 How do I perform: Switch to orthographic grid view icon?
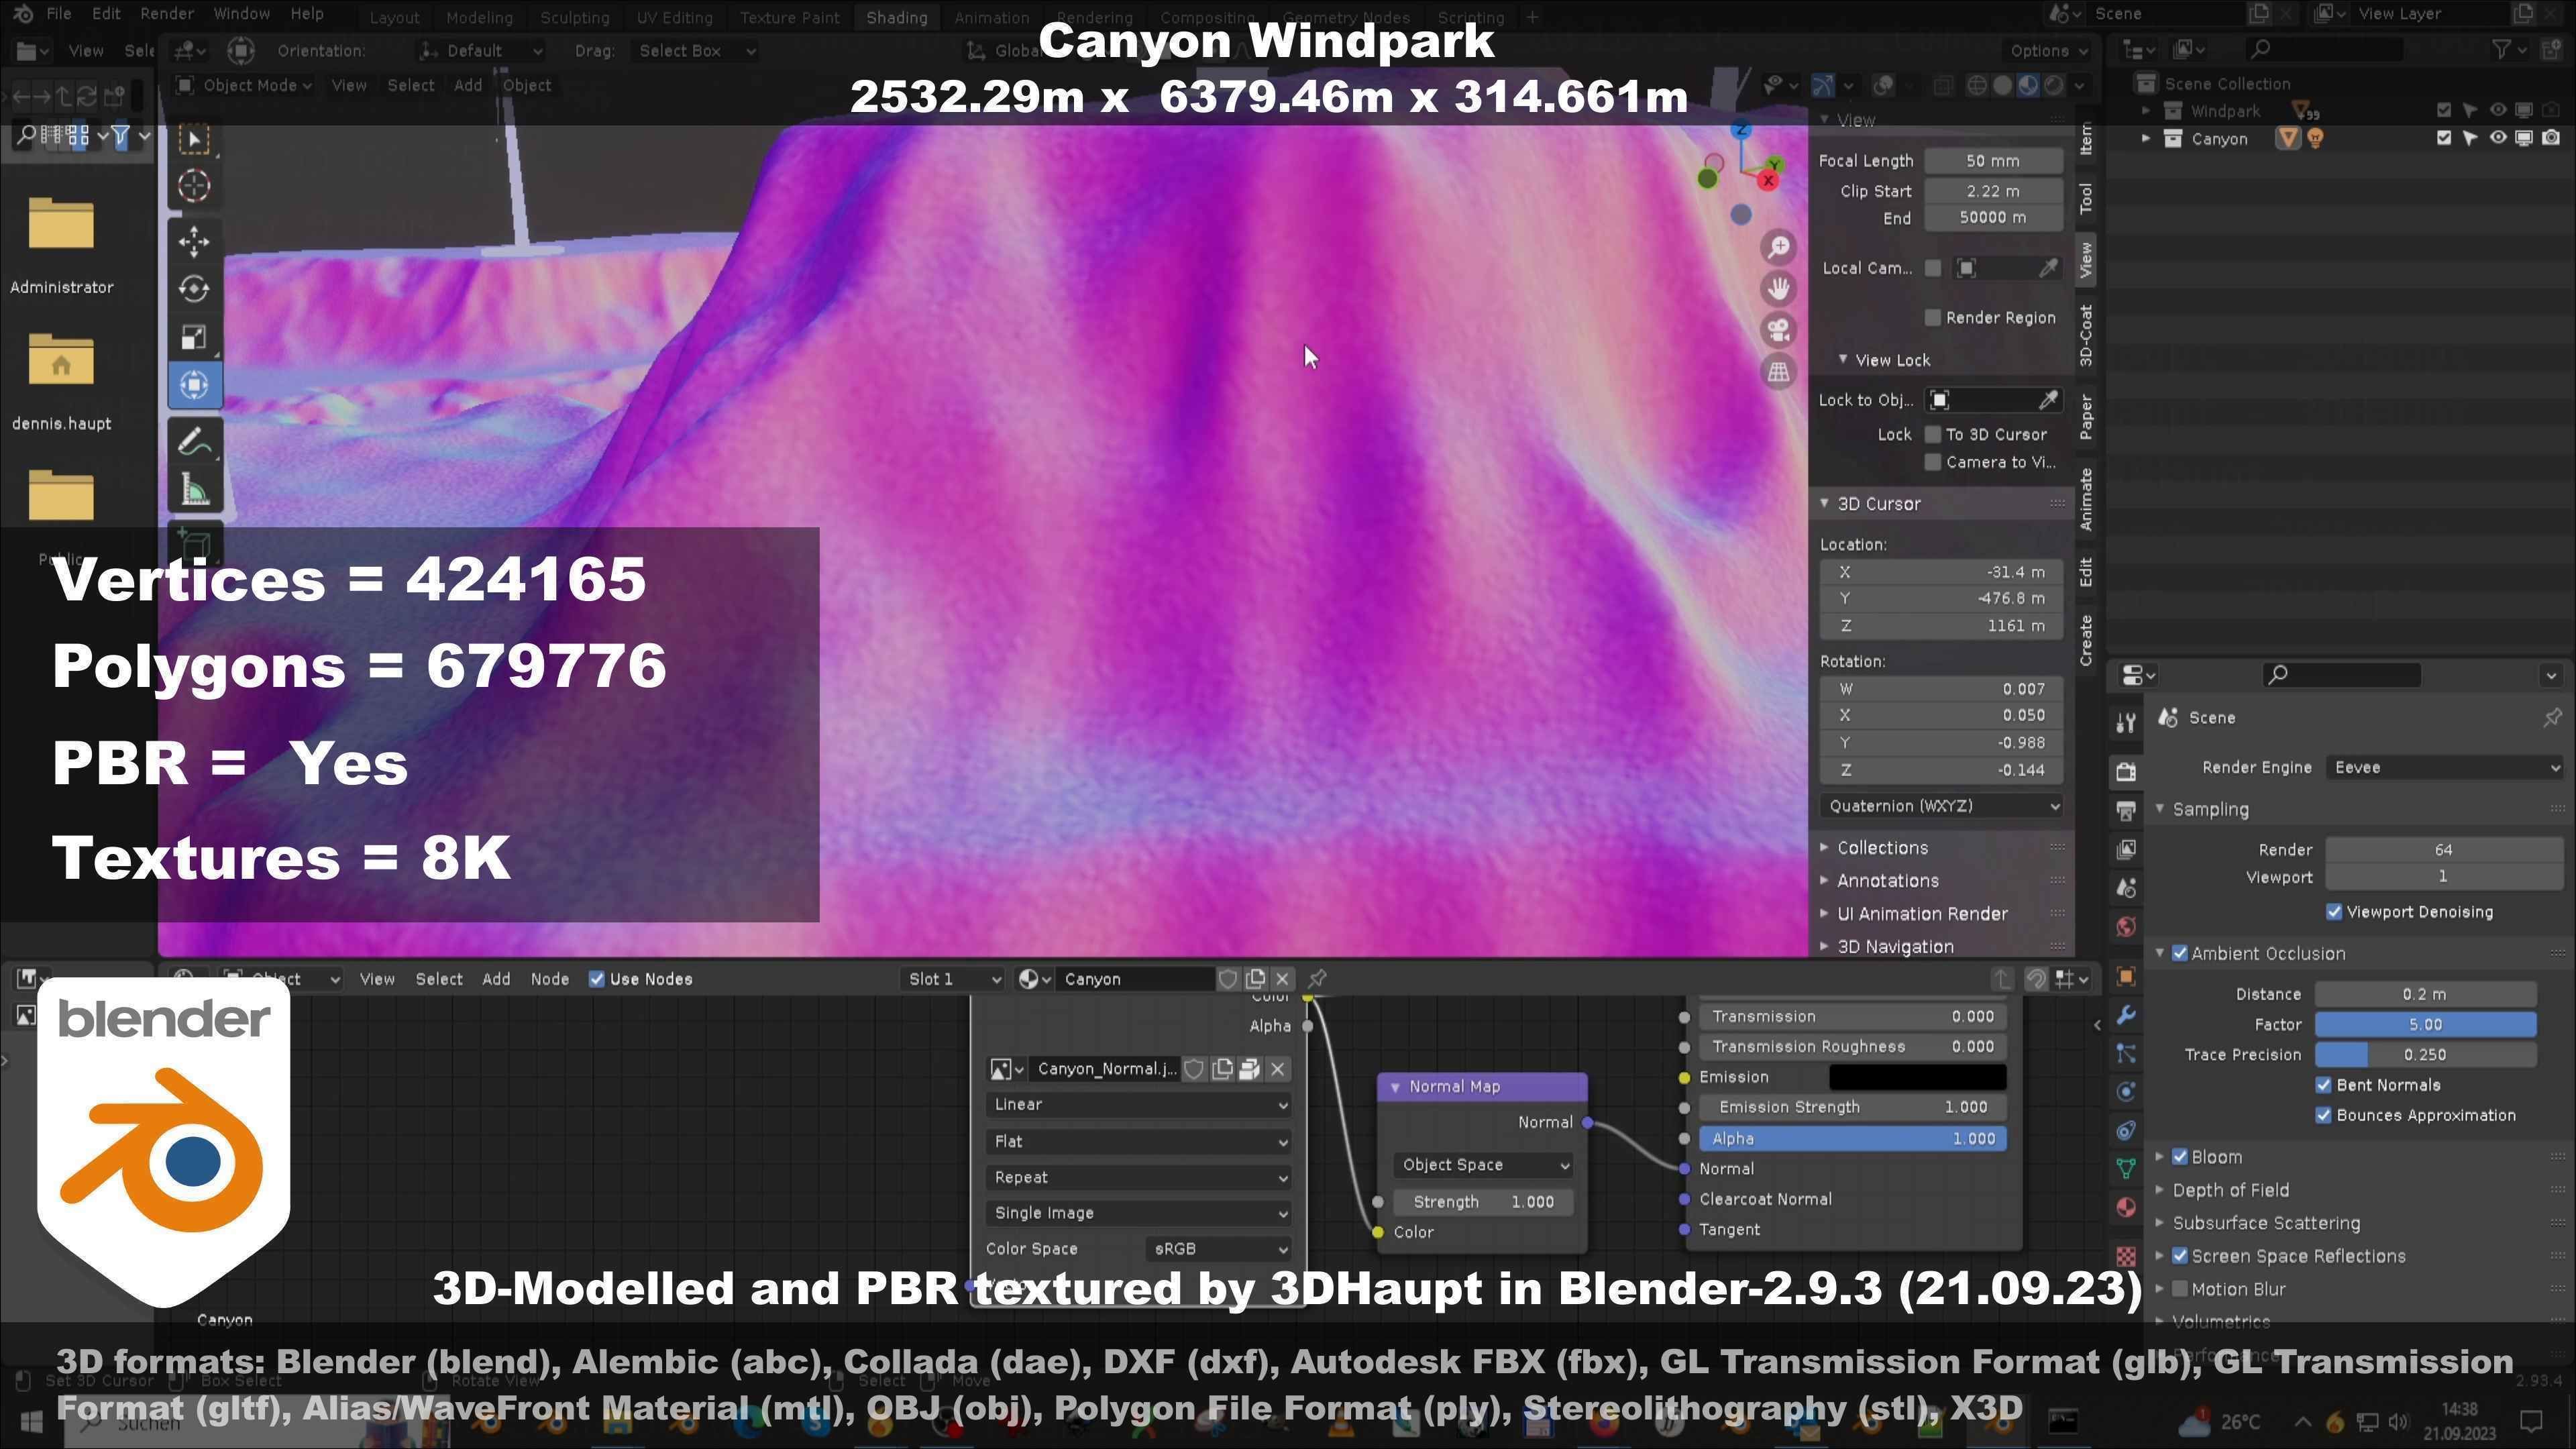click(1778, 372)
